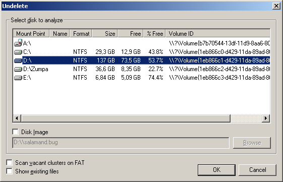Screen dimensions: 283x182
Task: Click the Volume ID starting with 1eb866c2
Action: (x=219, y=69)
